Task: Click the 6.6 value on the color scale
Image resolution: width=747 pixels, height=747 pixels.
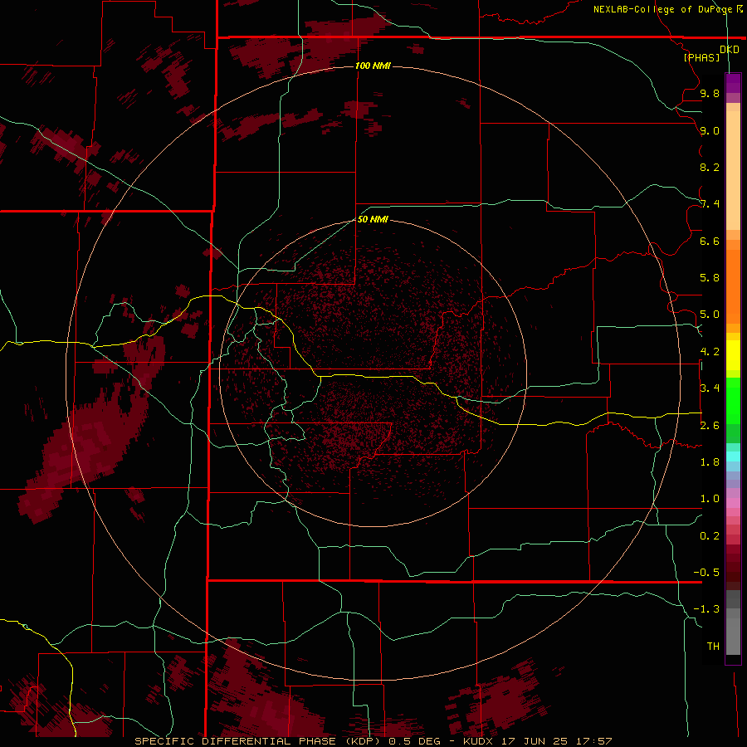Action: [710, 241]
